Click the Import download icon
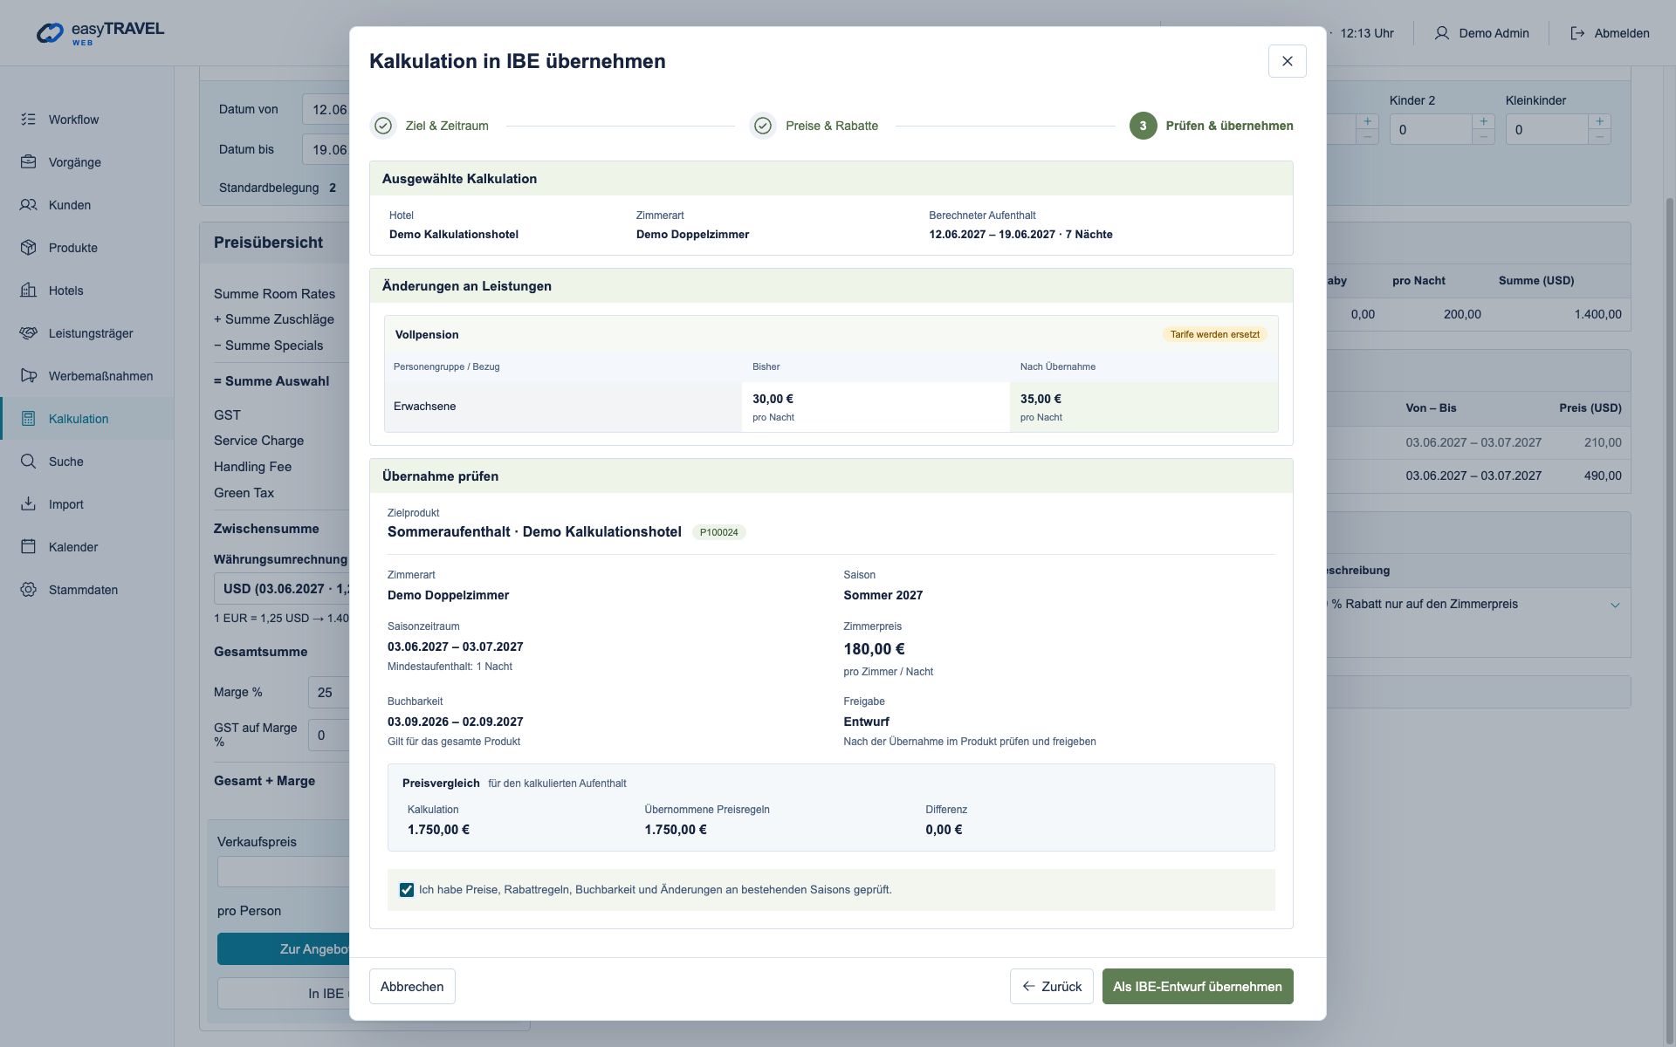Screen dimensions: 1676x1047 pos(29,504)
